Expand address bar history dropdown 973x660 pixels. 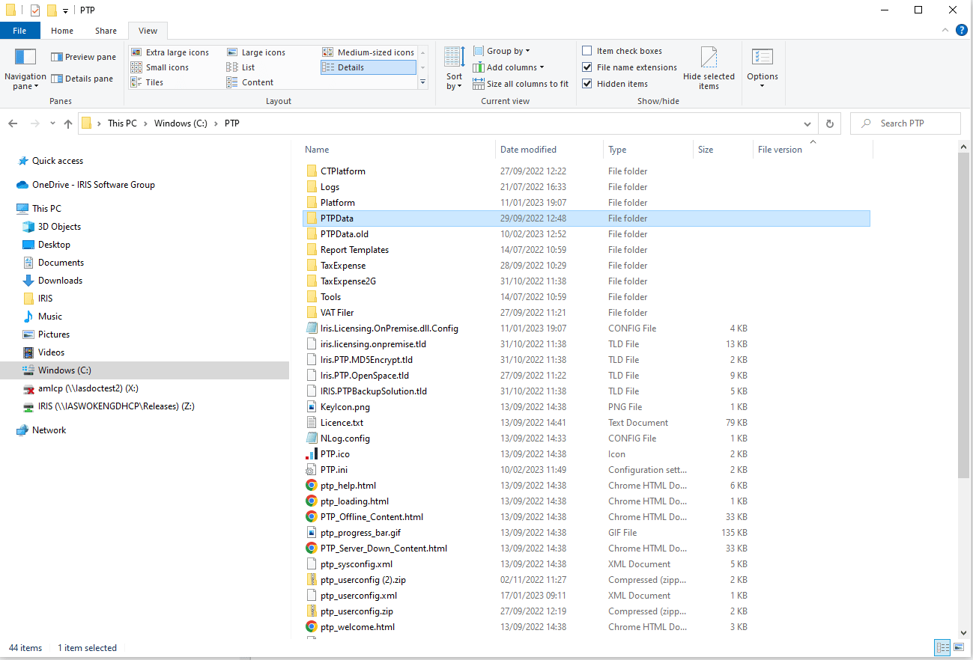click(807, 123)
